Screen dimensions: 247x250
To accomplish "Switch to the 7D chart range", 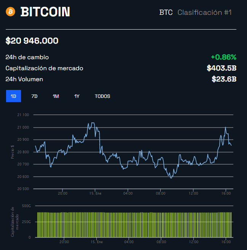I will coord(34,96).
